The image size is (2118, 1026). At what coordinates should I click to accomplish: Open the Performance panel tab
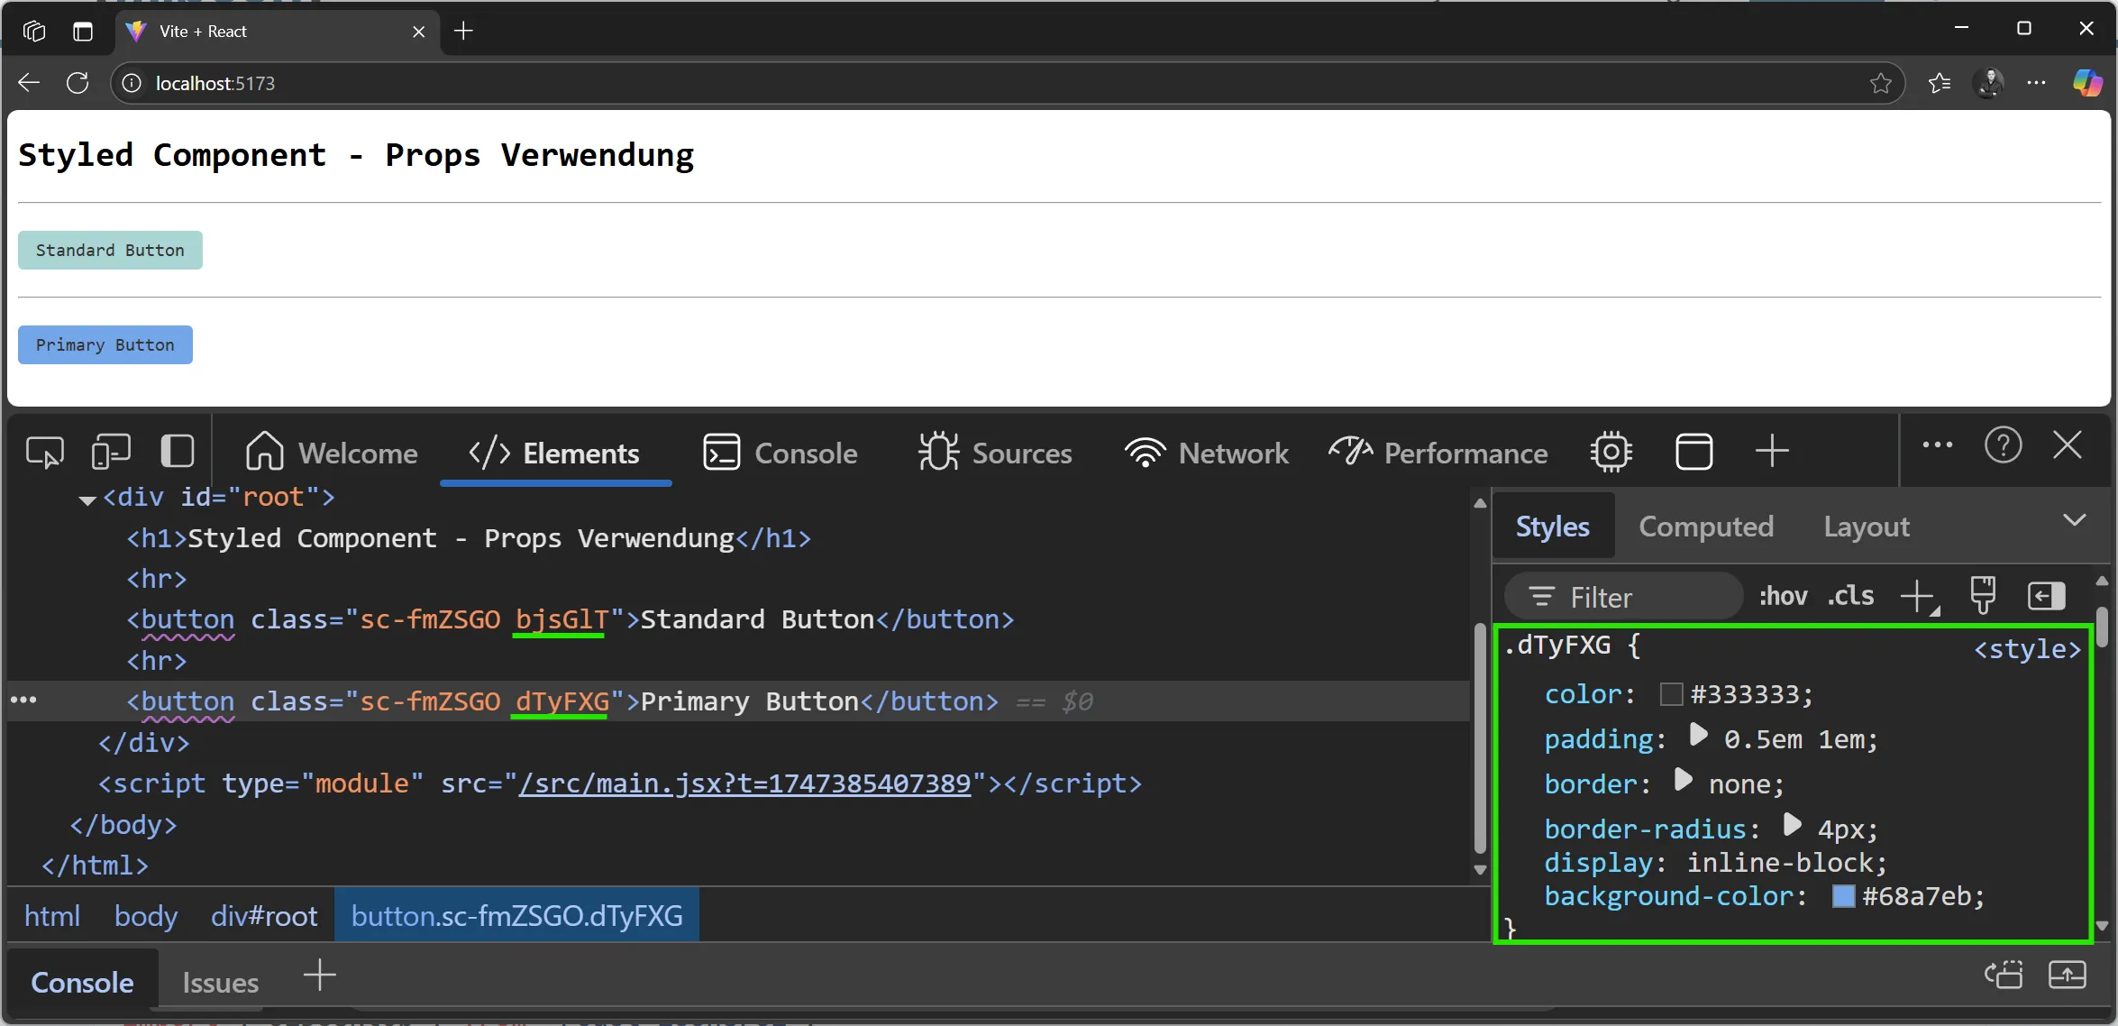tap(1438, 453)
